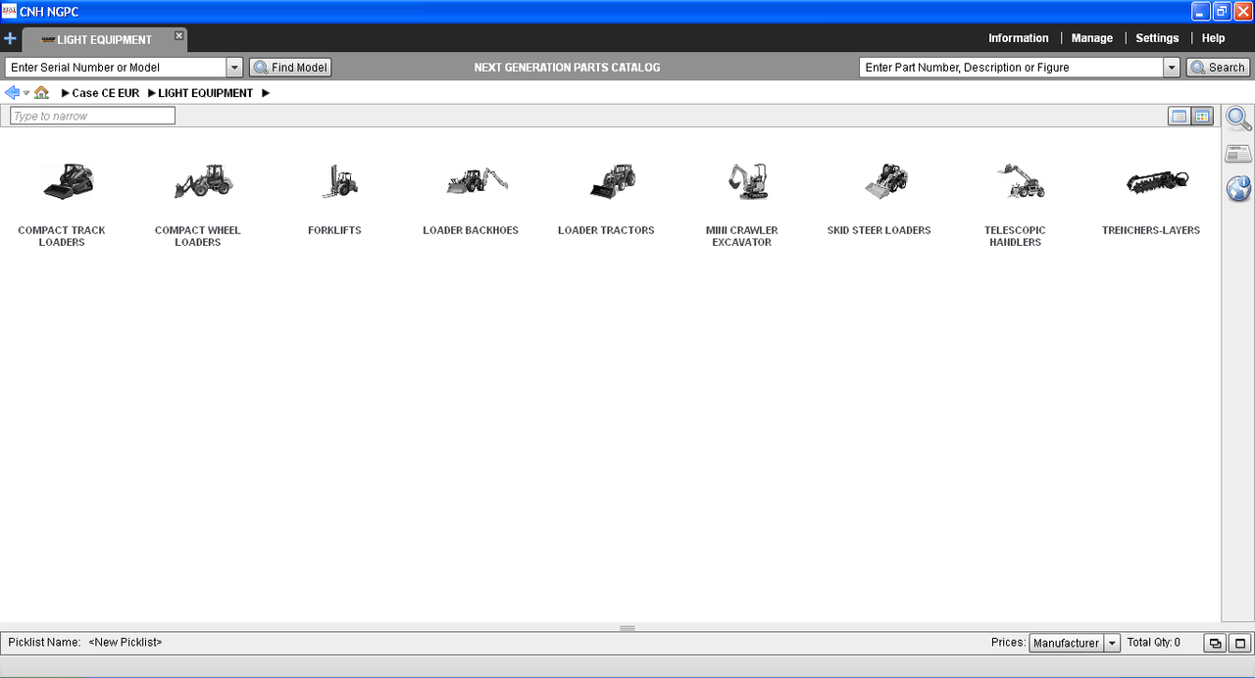
Task: Go back with the blue arrow
Action: pyautogui.click(x=12, y=93)
